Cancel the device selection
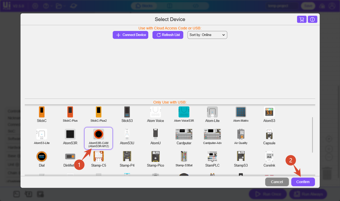The height and width of the screenshot is (201, 340). (277, 182)
